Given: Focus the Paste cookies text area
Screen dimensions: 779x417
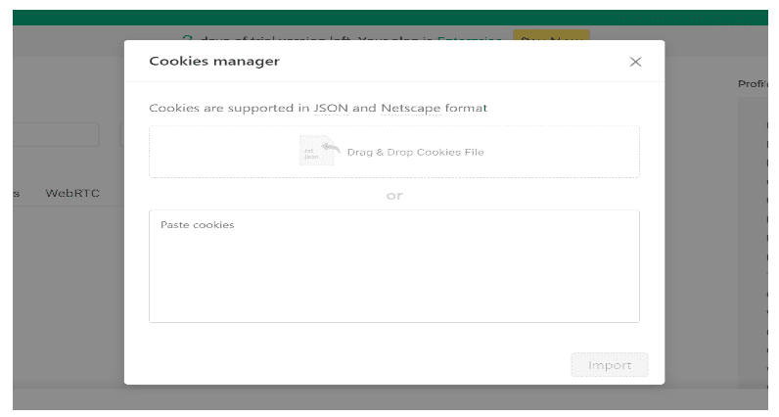Looking at the screenshot, I should (x=393, y=265).
